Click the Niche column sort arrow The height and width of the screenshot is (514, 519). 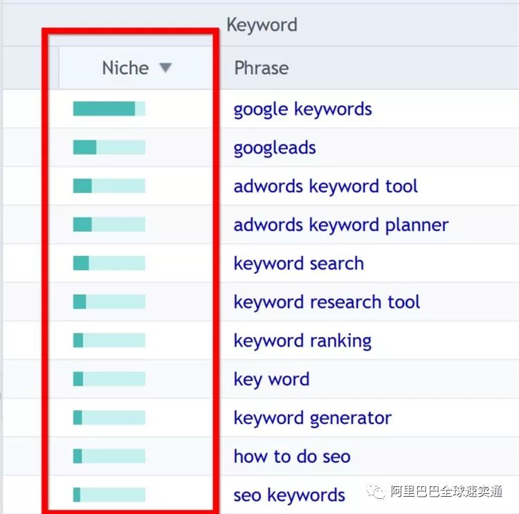pos(165,68)
